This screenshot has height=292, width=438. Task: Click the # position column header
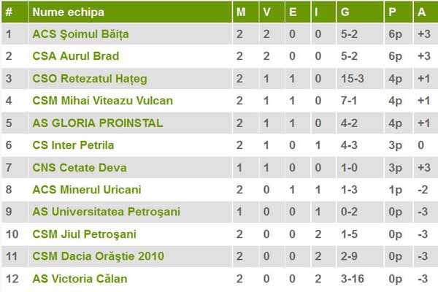pos(9,12)
